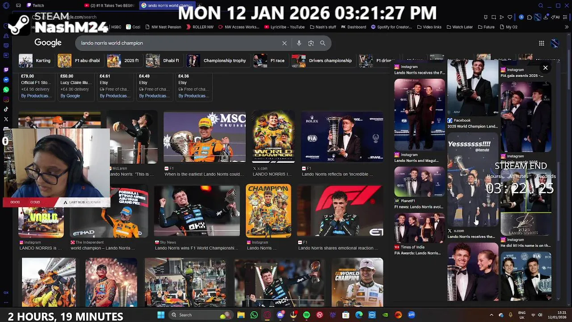Open Messenger in the Opera sidebar

[x=6, y=80]
